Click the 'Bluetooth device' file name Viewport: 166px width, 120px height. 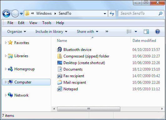pyautogui.click(x=78, y=50)
